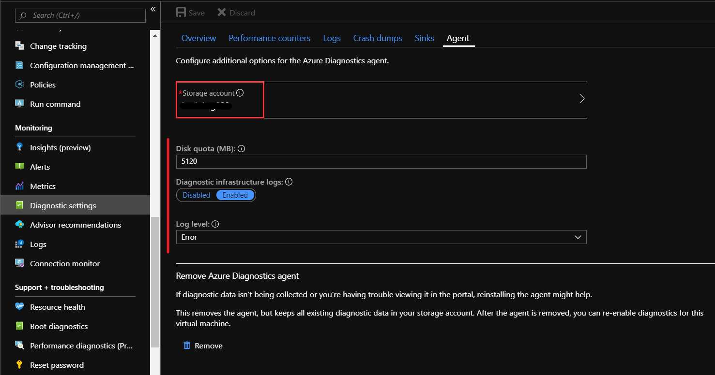Click Diagnostic infrastructure logs info icon

pyautogui.click(x=289, y=182)
